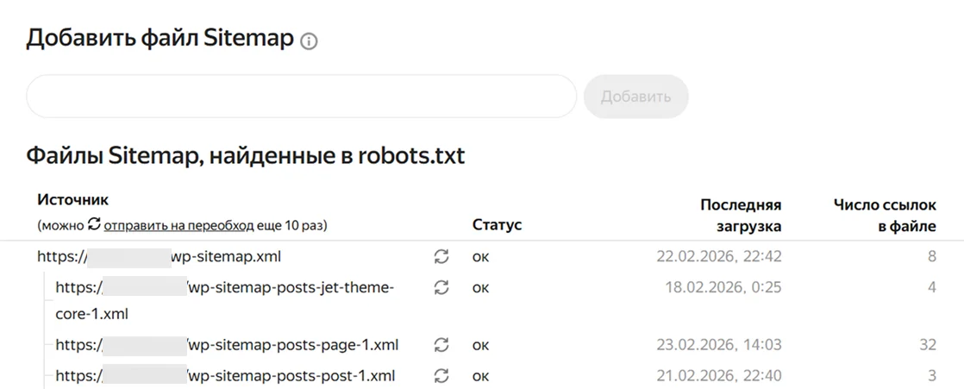964x389 pixels.
Task: Click the info icon beside Добавить файл Sitemap
Action: point(309,41)
